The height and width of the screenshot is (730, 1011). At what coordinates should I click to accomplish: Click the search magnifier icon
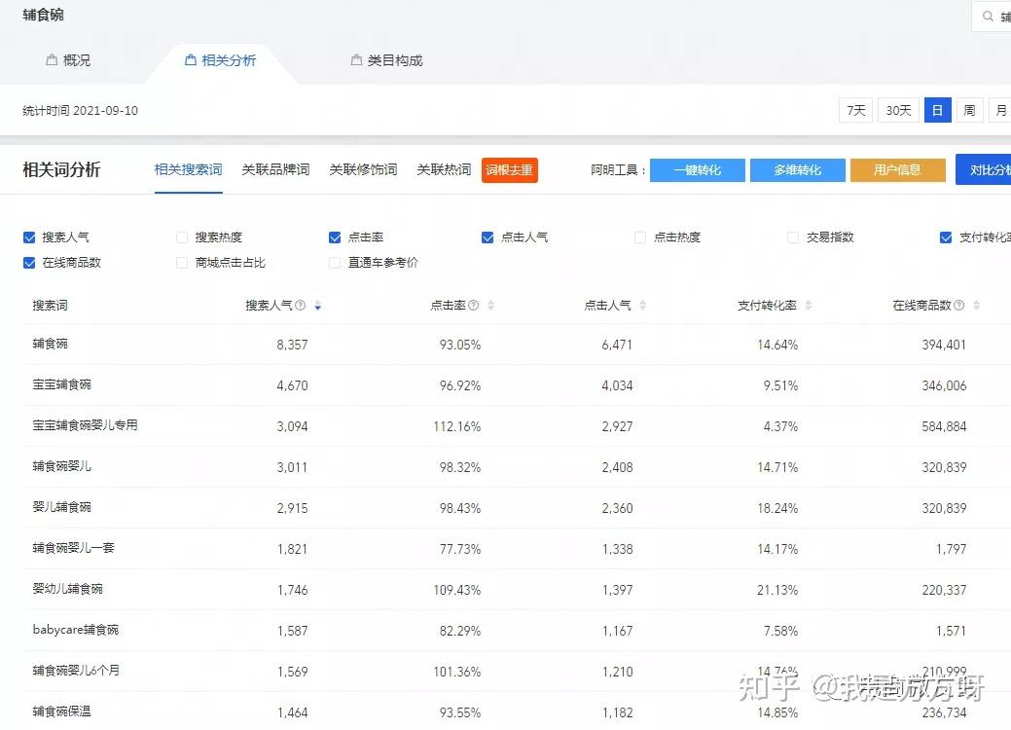pos(987,17)
